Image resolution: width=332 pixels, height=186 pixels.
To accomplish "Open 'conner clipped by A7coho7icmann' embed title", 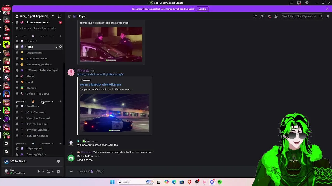I will (100, 84).
